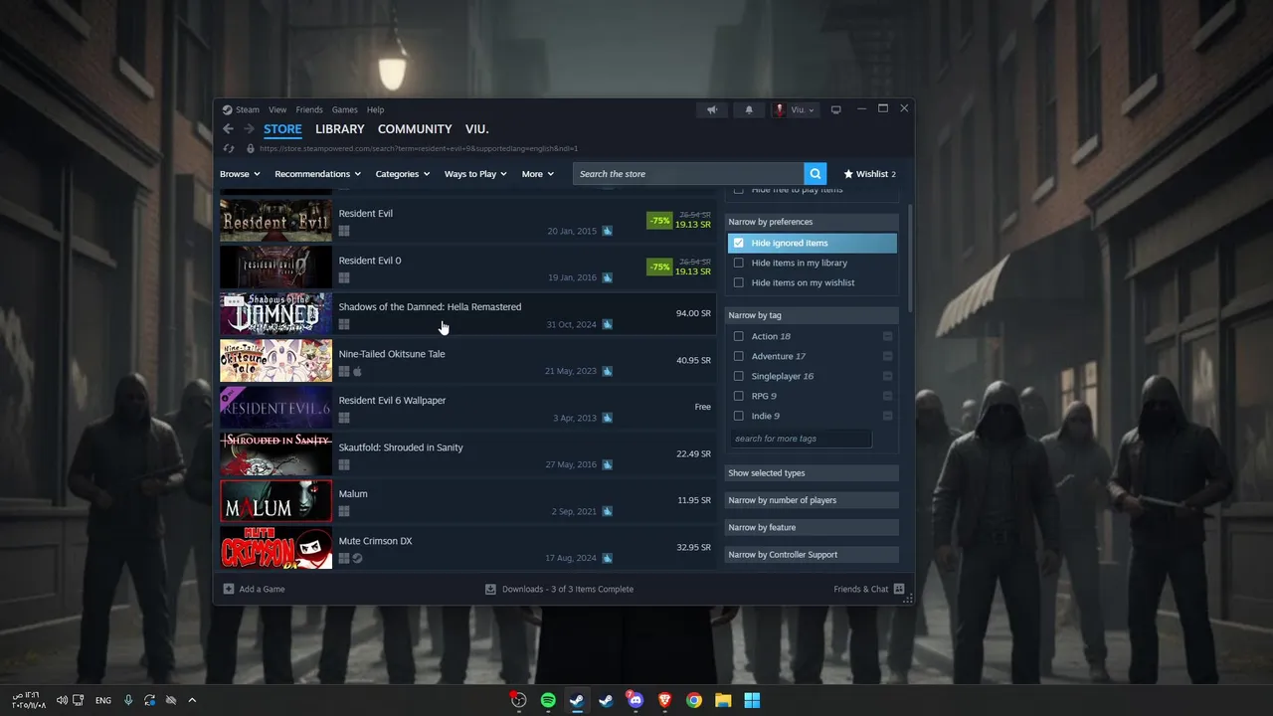Viewport: 1273px width, 716px height.
Task: Open Spotify from the taskbar
Action: (548, 700)
